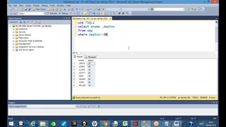226x127 pixels.
Task: Switch to the Results tab
Action: [78, 57]
